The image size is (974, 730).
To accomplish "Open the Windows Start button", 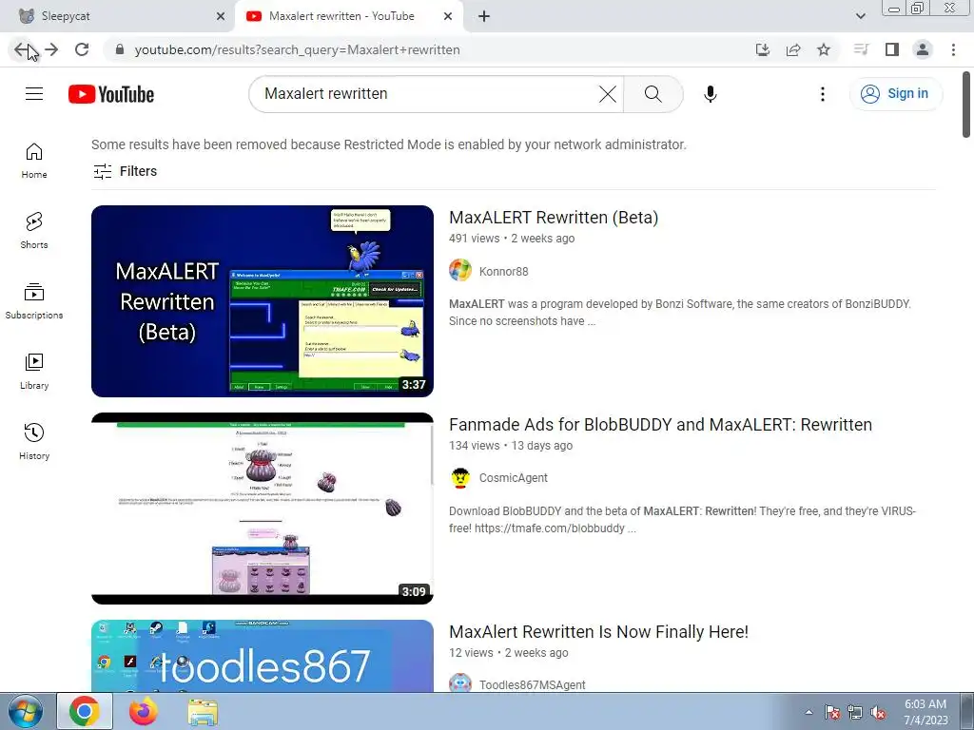I will point(25,711).
